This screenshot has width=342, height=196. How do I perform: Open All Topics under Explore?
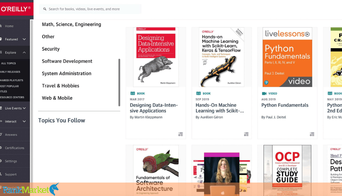(x=8, y=63)
